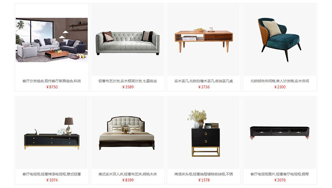Click the ¥3589 price label
This screenshot has width=332, height=188.
tap(128, 87)
